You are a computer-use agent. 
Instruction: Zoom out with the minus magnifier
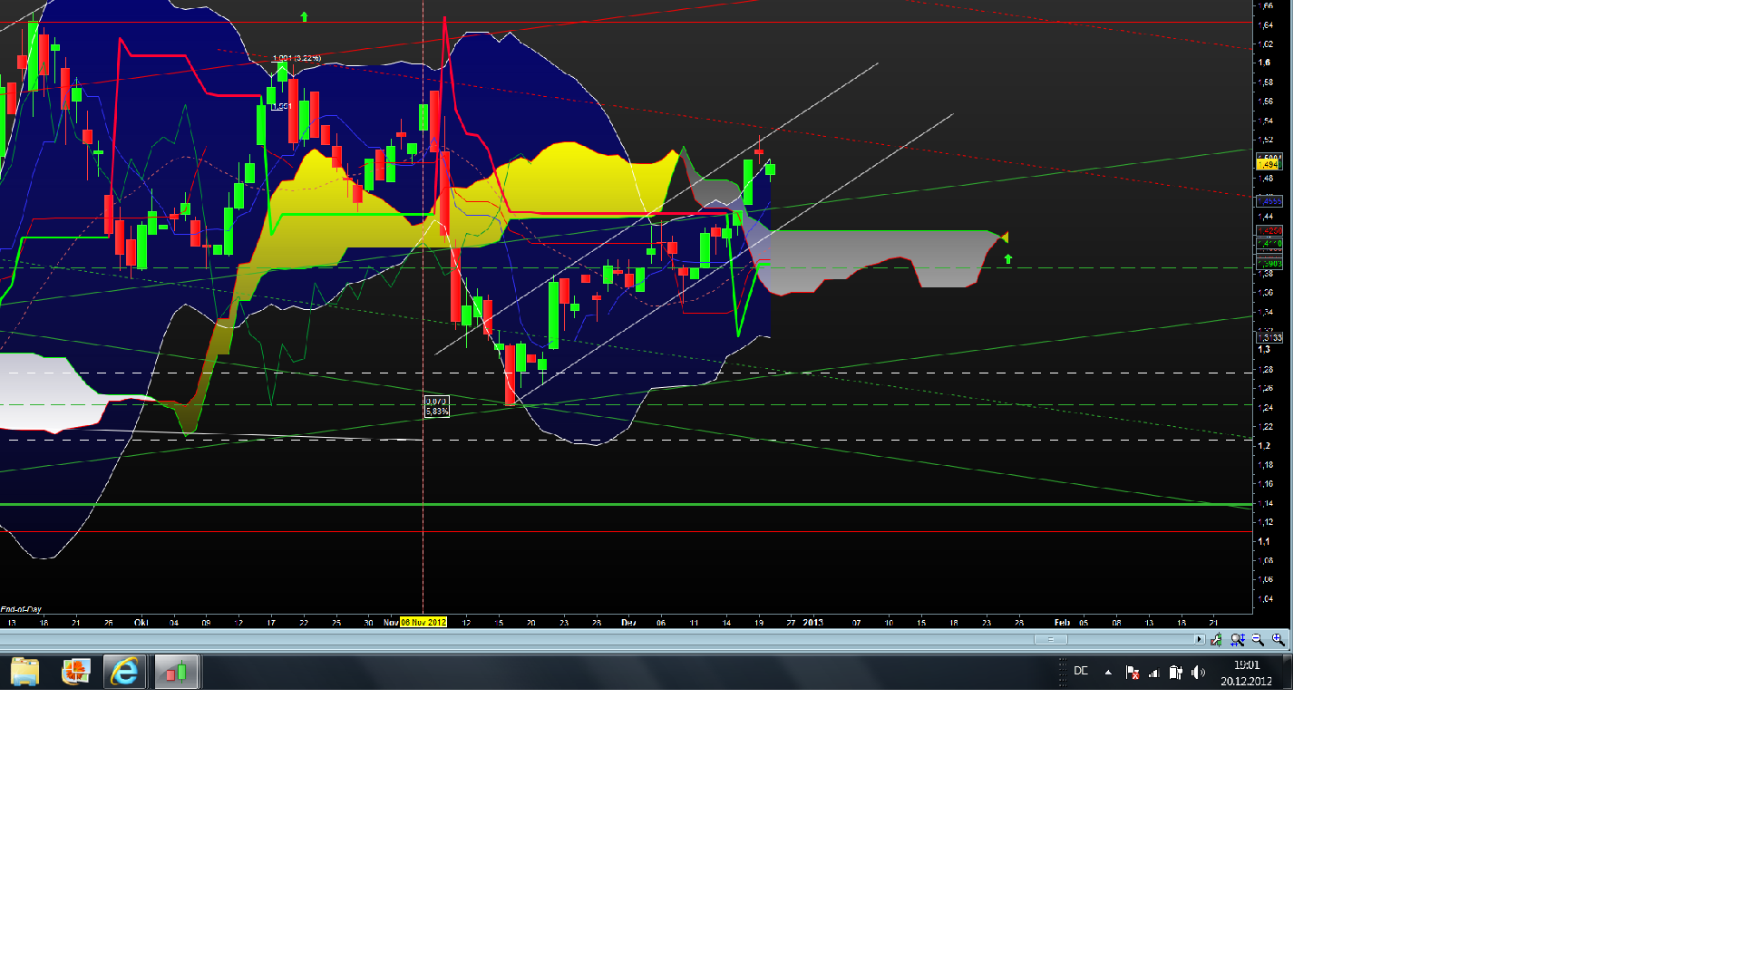(x=1258, y=640)
